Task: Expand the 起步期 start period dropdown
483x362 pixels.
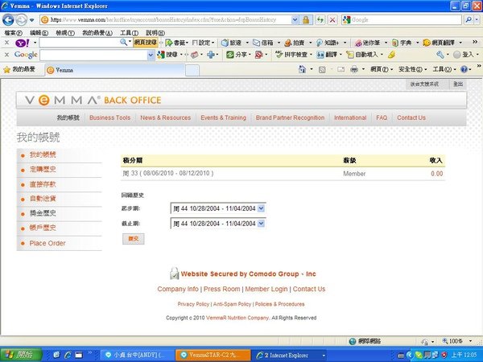Action: pos(261,208)
